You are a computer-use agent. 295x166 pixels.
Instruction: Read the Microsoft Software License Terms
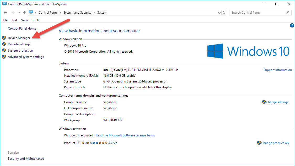125,135
